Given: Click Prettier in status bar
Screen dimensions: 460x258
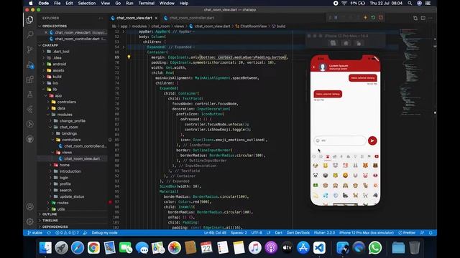Looking at the screenshot, I should 407,233.
